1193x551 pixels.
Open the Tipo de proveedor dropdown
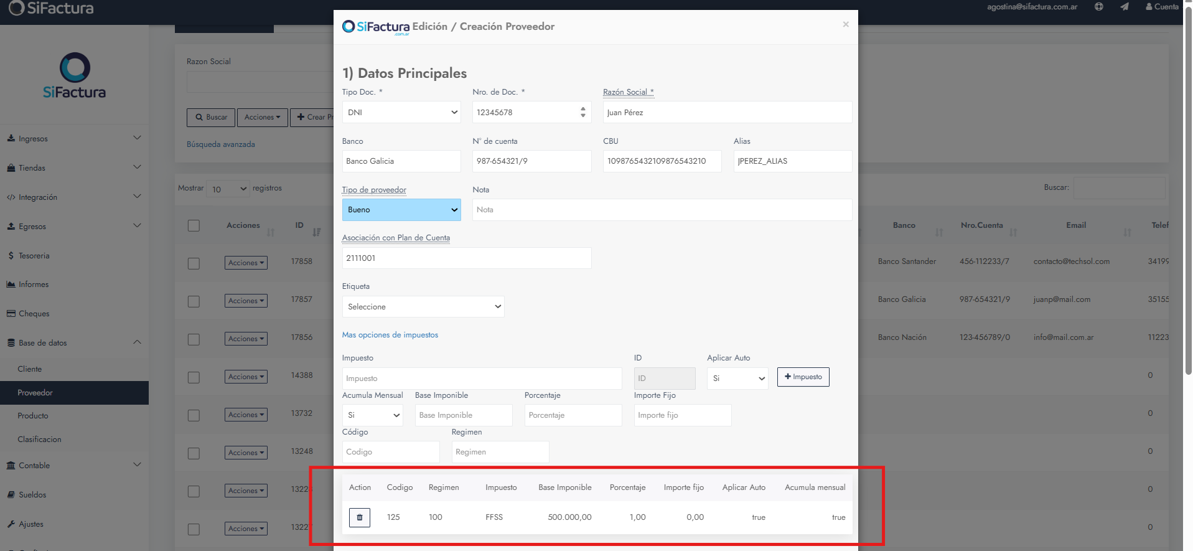401,210
